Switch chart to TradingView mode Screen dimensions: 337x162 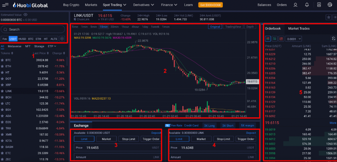[x=233, y=27]
